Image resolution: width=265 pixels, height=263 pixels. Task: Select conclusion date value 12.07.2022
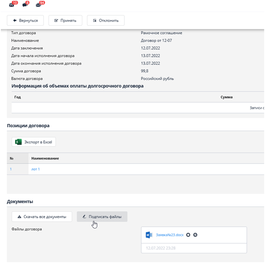pyautogui.click(x=150, y=48)
